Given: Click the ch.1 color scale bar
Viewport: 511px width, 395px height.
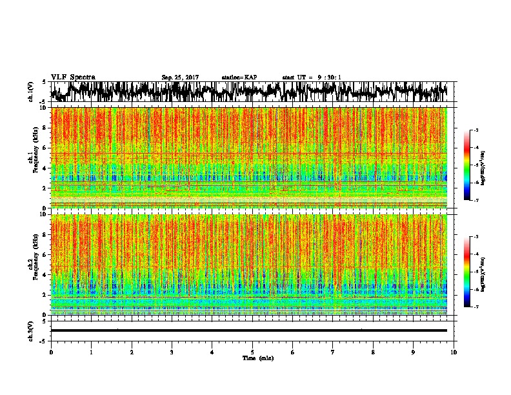Looking at the screenshot, I should (466, 165).
